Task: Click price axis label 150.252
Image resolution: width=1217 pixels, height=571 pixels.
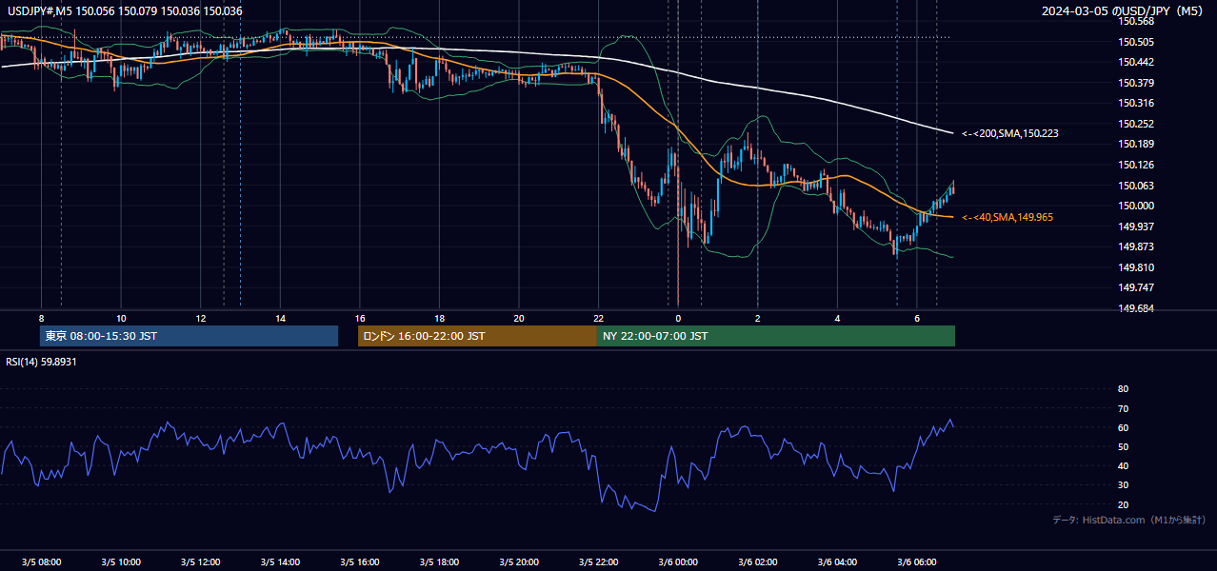Action: point(1136,124)
